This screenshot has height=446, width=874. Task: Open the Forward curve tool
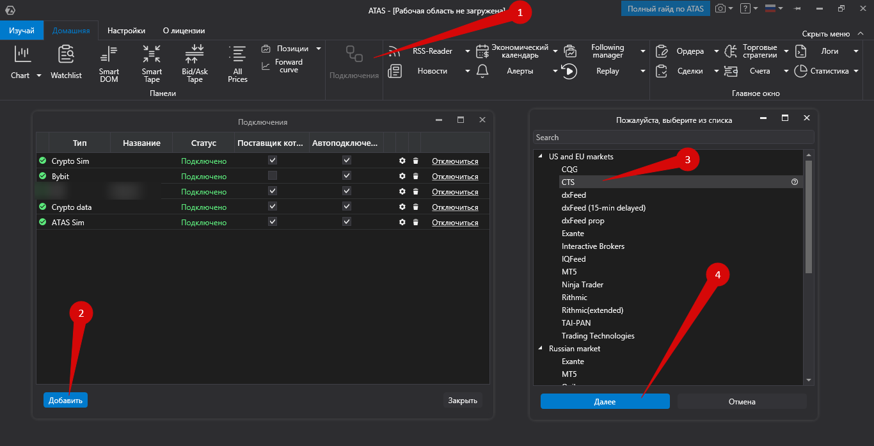pos(282,66)
